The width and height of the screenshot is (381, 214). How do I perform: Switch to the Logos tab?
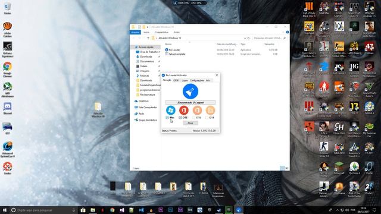coord(185,80)
